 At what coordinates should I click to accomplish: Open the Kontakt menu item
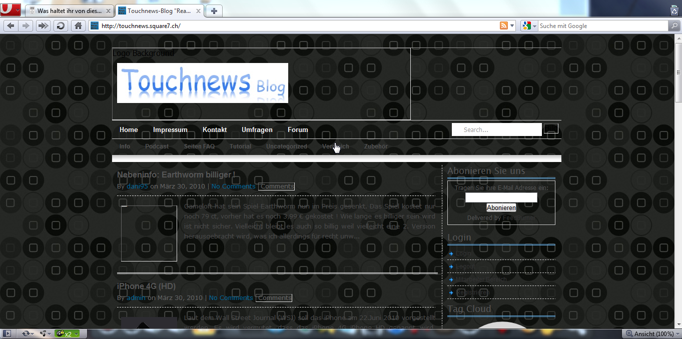pos(215,129)
